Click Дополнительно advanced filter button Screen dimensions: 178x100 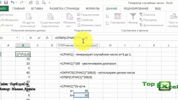click(x=151, y=25)
